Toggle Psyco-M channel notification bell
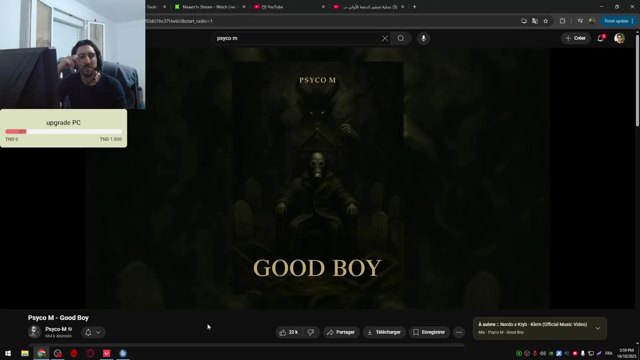The image size is (640, 360). point(93,332)
